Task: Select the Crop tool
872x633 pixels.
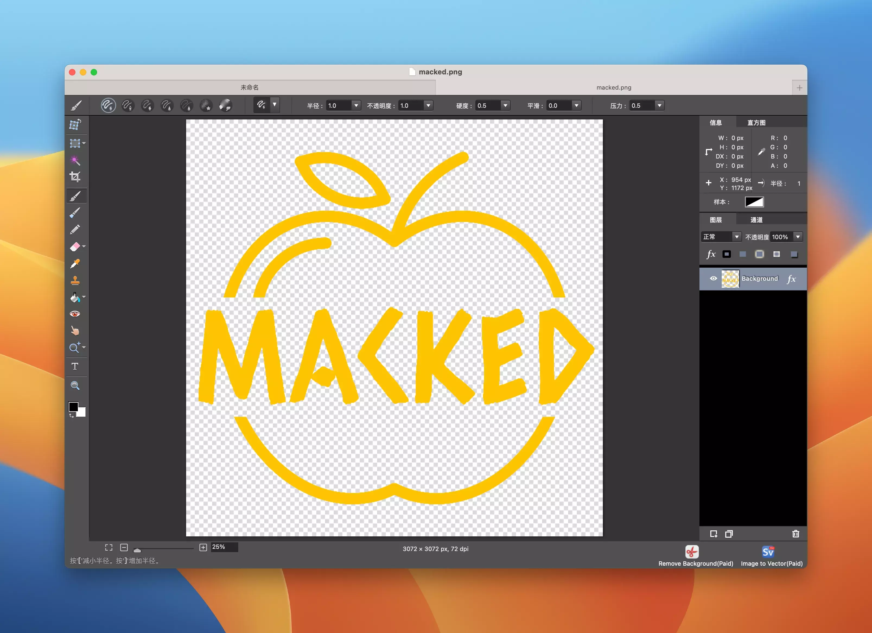Action: (x=75, y=177)
